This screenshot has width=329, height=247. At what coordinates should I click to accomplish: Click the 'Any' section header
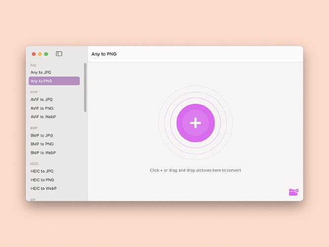(33, 65)
